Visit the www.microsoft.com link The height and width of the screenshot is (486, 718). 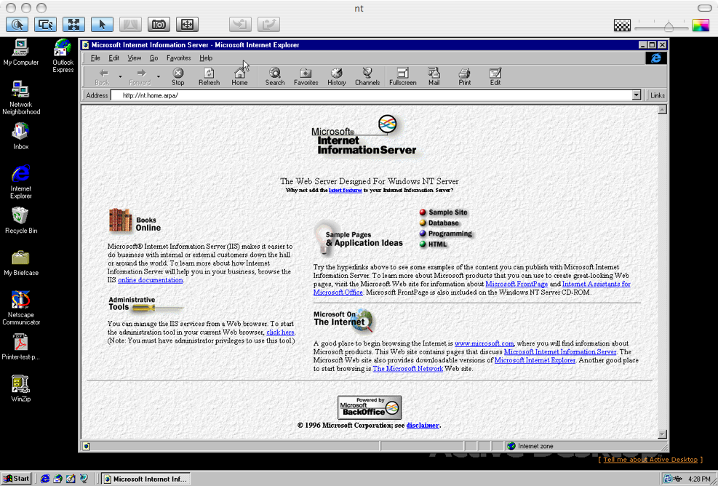click(484, 343)
